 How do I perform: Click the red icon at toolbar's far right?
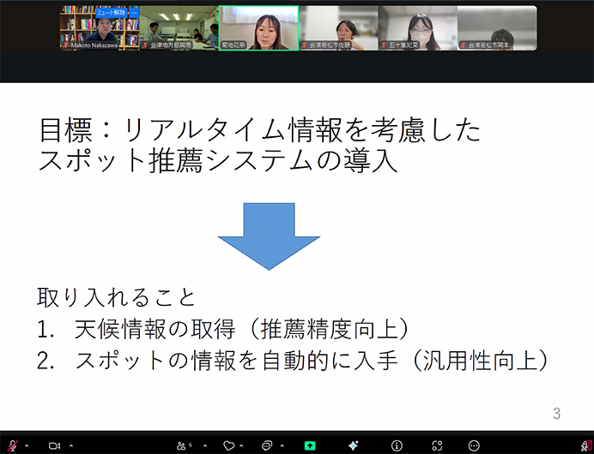pos(585,445)
